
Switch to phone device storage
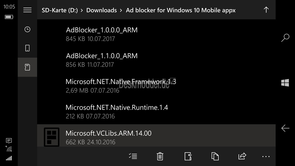click(27, 48)
